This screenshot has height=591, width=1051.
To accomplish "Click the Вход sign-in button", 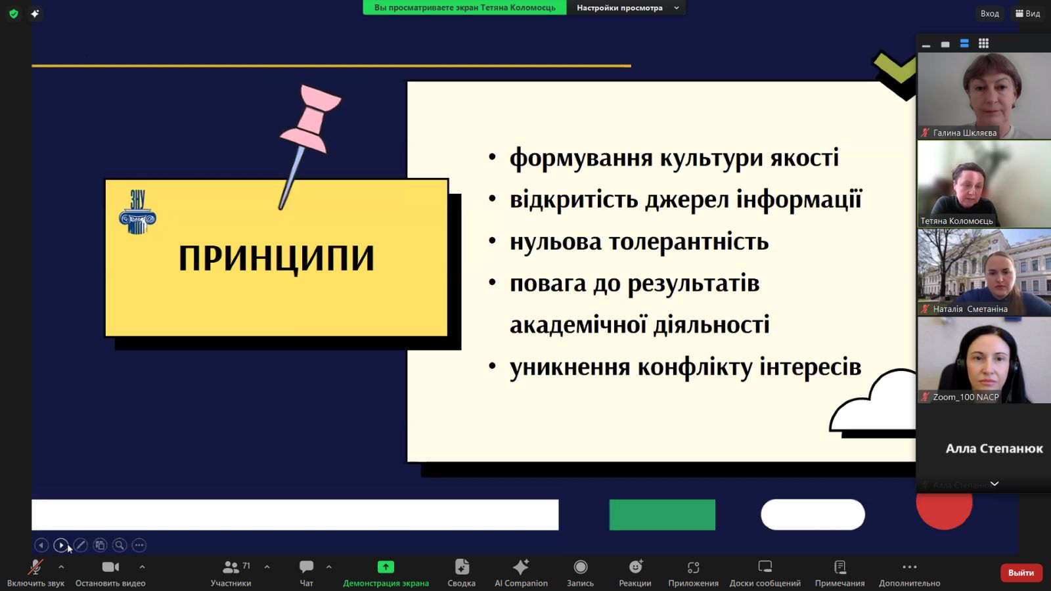I will [989, 13].
